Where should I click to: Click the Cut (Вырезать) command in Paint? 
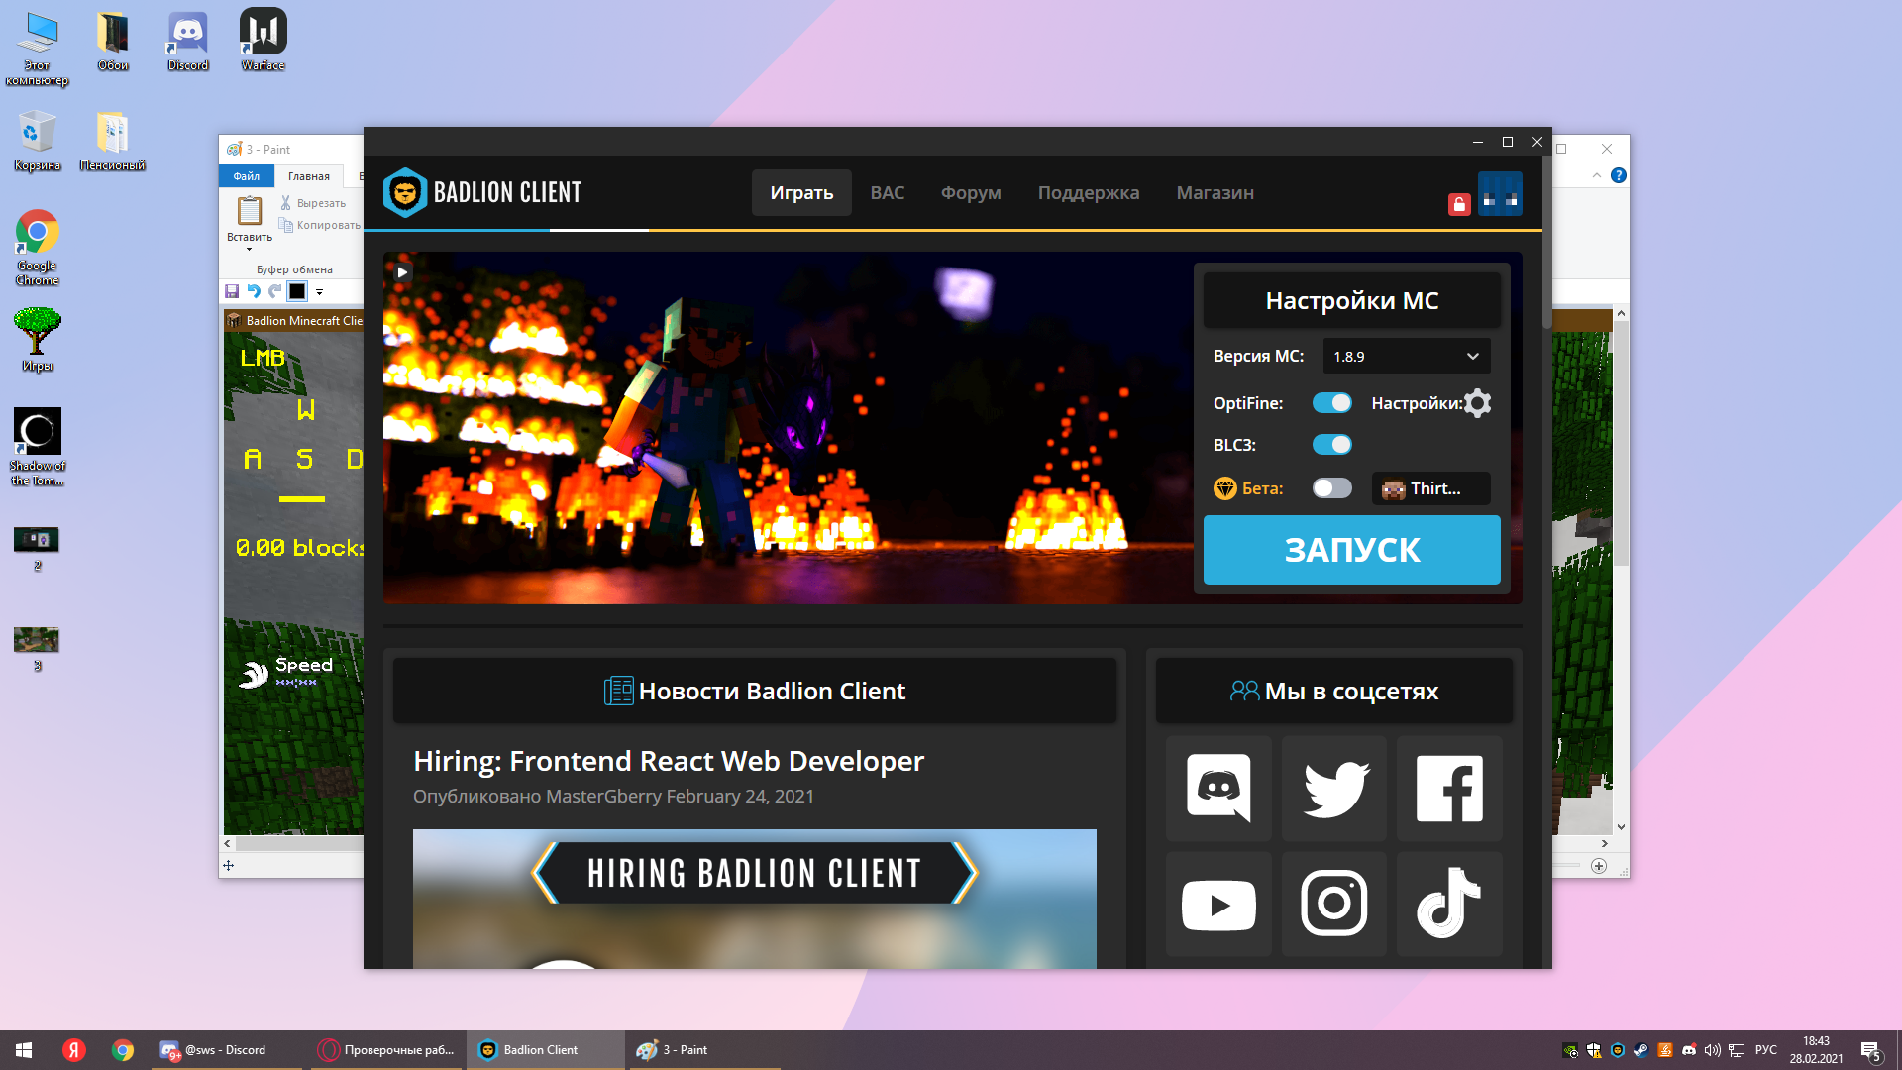(x=313, y=203)
